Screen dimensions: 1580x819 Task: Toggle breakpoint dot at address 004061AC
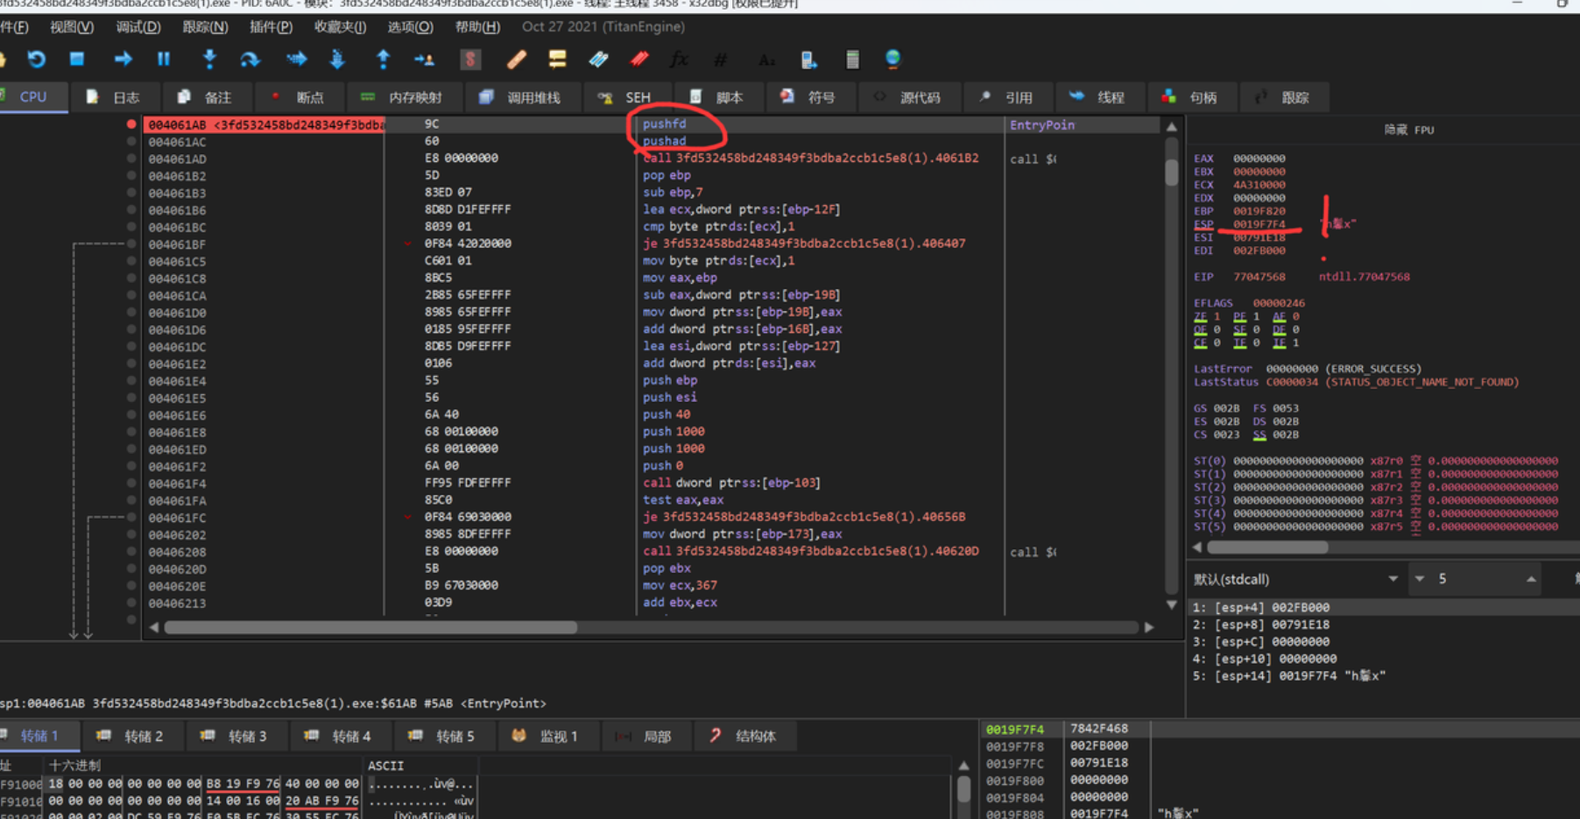click(x=131, y=141)
